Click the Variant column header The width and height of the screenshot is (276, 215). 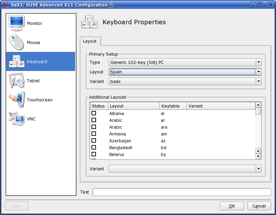click(221, 106)
